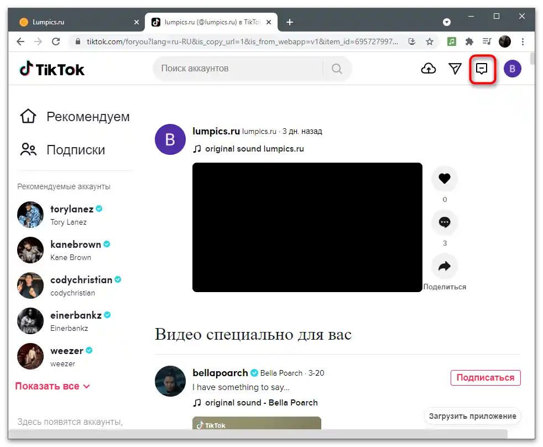Click the kanebrown avatar picture
Screen dimensions: 543x447
(x=30, y=250)
